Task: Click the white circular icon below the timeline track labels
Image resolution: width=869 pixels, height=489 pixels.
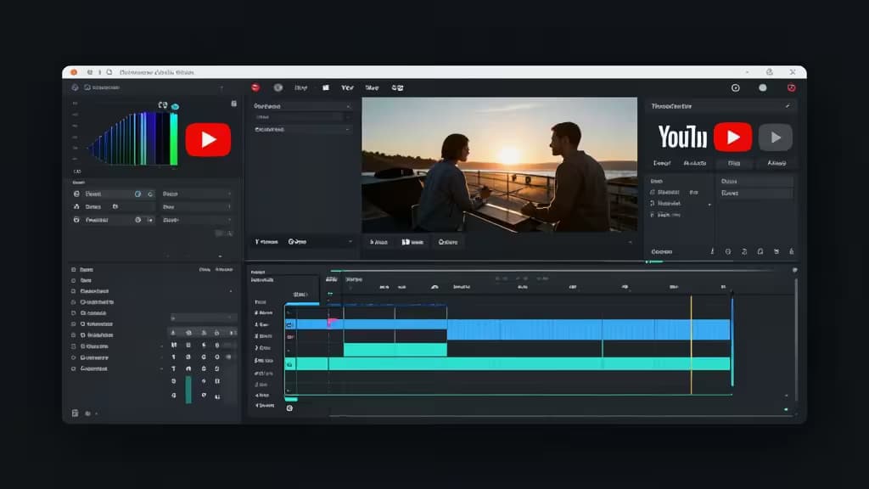Action: [x=289, y=408]
